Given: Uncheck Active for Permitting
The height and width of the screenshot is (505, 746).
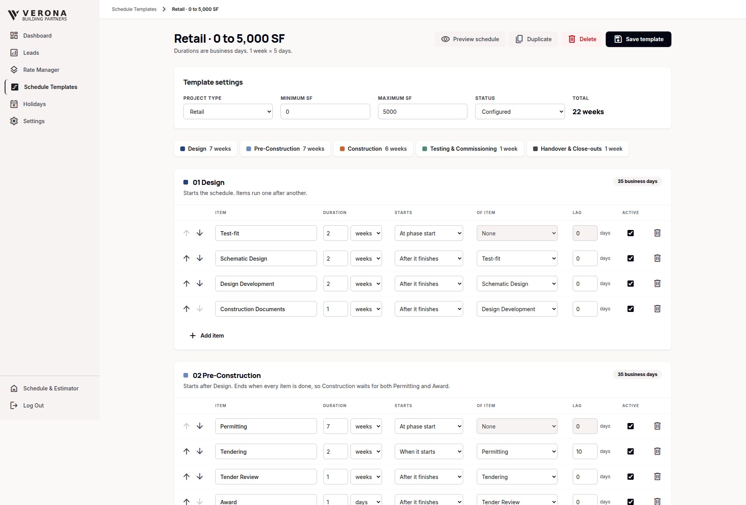Looking at the screenshot, I should [631, 426].
